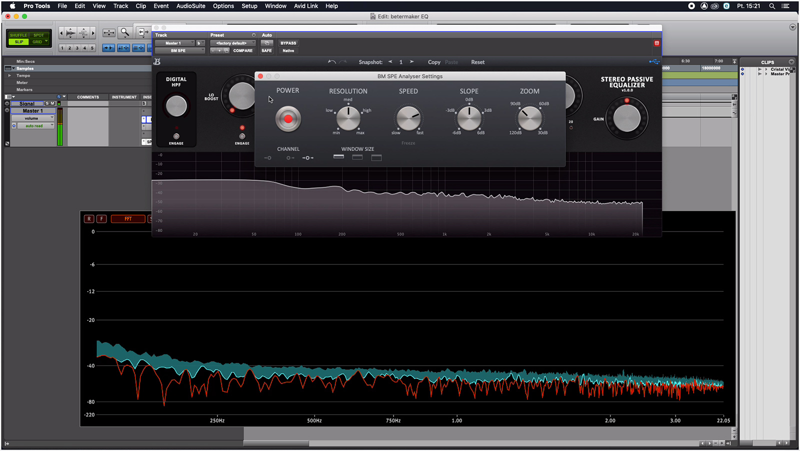800x451 pixels.
Task: Click memory location 3 zoom preset
Action: click(x=77, y=48)
